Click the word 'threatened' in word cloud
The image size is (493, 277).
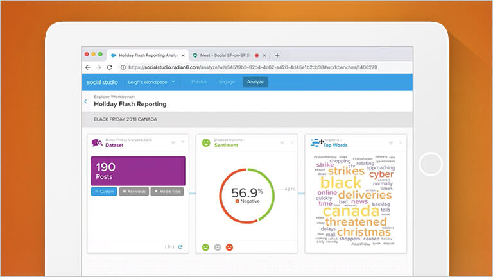pos(356,222)
